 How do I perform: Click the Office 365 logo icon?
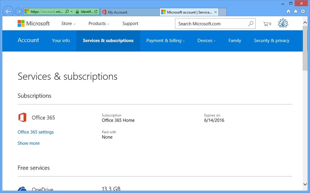(22, 117)
